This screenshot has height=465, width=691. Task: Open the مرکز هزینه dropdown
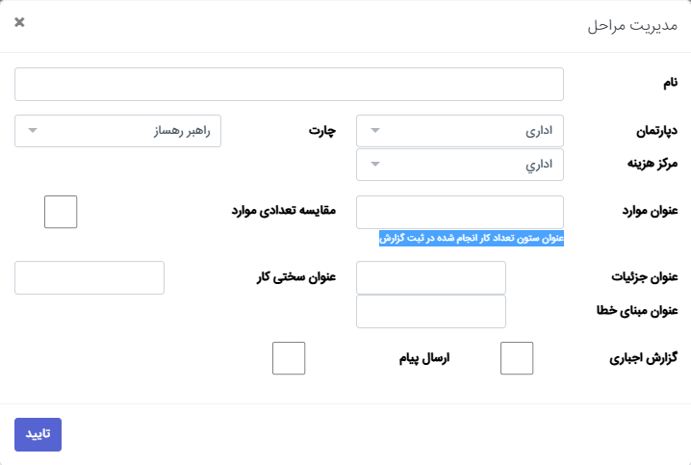[x=460, y=165]
